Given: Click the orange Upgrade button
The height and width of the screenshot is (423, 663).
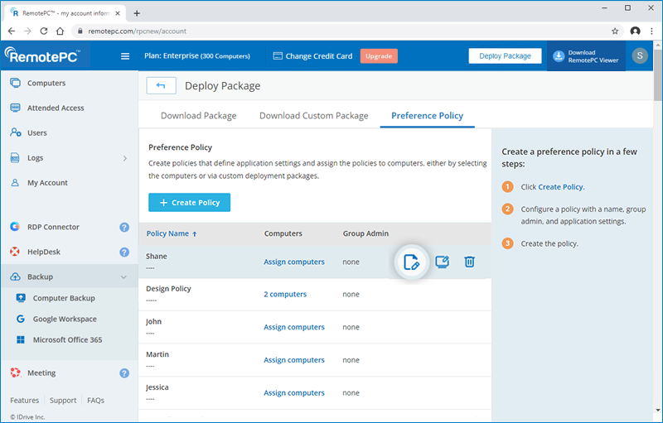Looking at the screenshot, I should (379, 56).
